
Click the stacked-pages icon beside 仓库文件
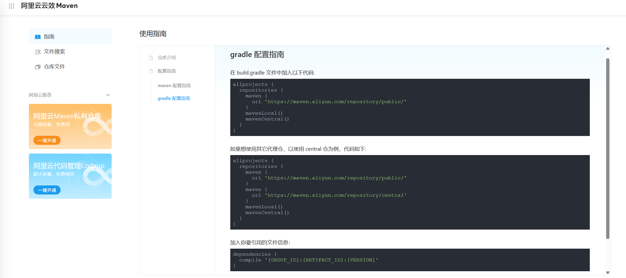[x=38, y=67]
